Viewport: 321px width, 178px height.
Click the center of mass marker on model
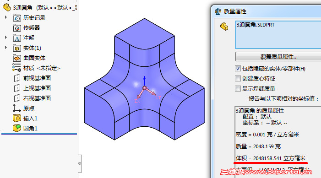pos(144,88)
